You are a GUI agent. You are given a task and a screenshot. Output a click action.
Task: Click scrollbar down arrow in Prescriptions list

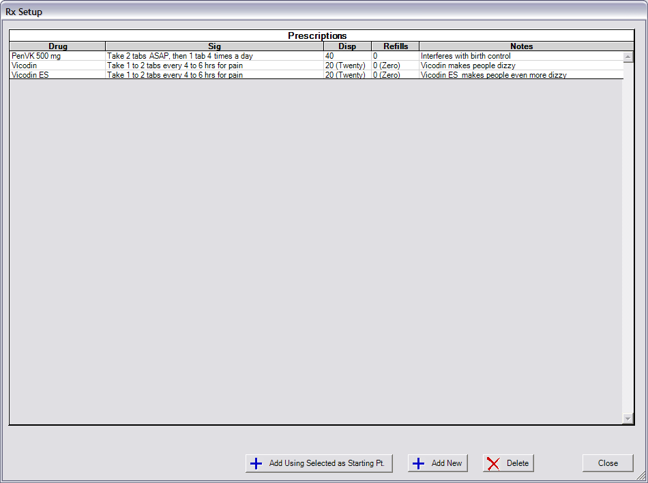click(x=628, y=419)
